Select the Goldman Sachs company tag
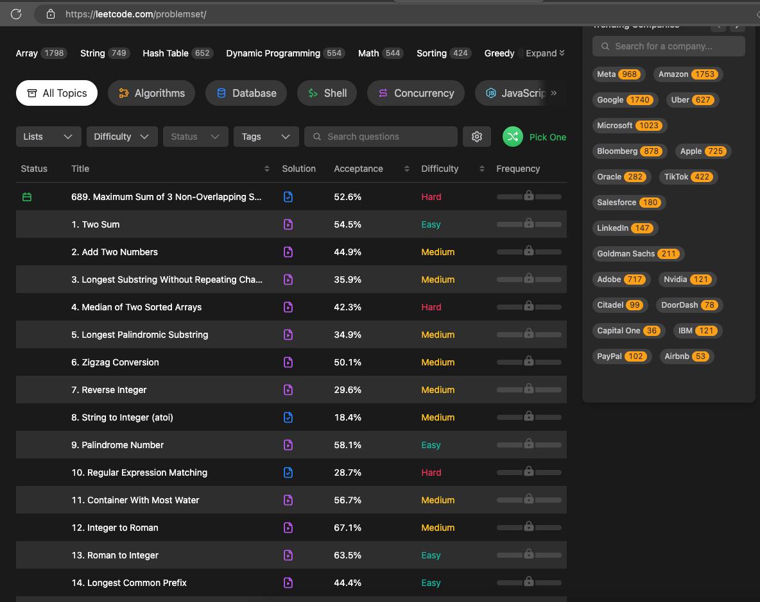Screen dimensions: 760x602 point(638,254)
